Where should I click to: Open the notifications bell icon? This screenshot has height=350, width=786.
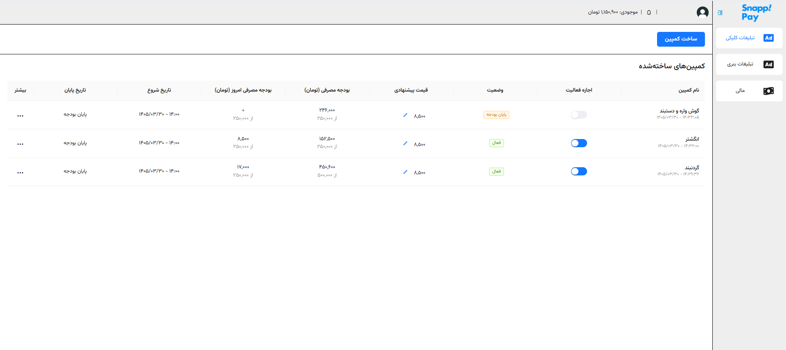tap(649, 12)
